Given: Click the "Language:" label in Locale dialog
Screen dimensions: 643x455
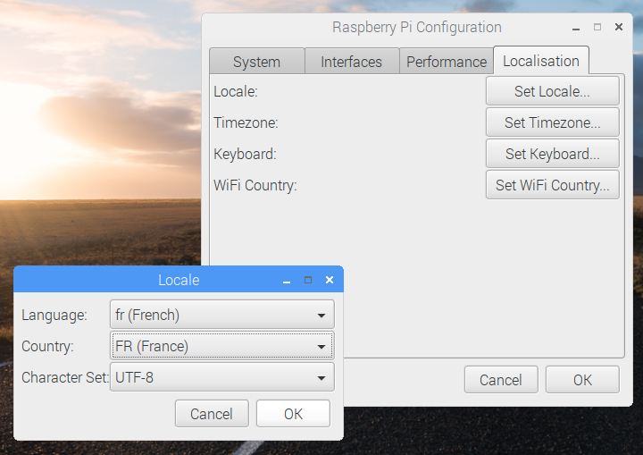Looking at the screenshot, I should (x=54, y=315).
